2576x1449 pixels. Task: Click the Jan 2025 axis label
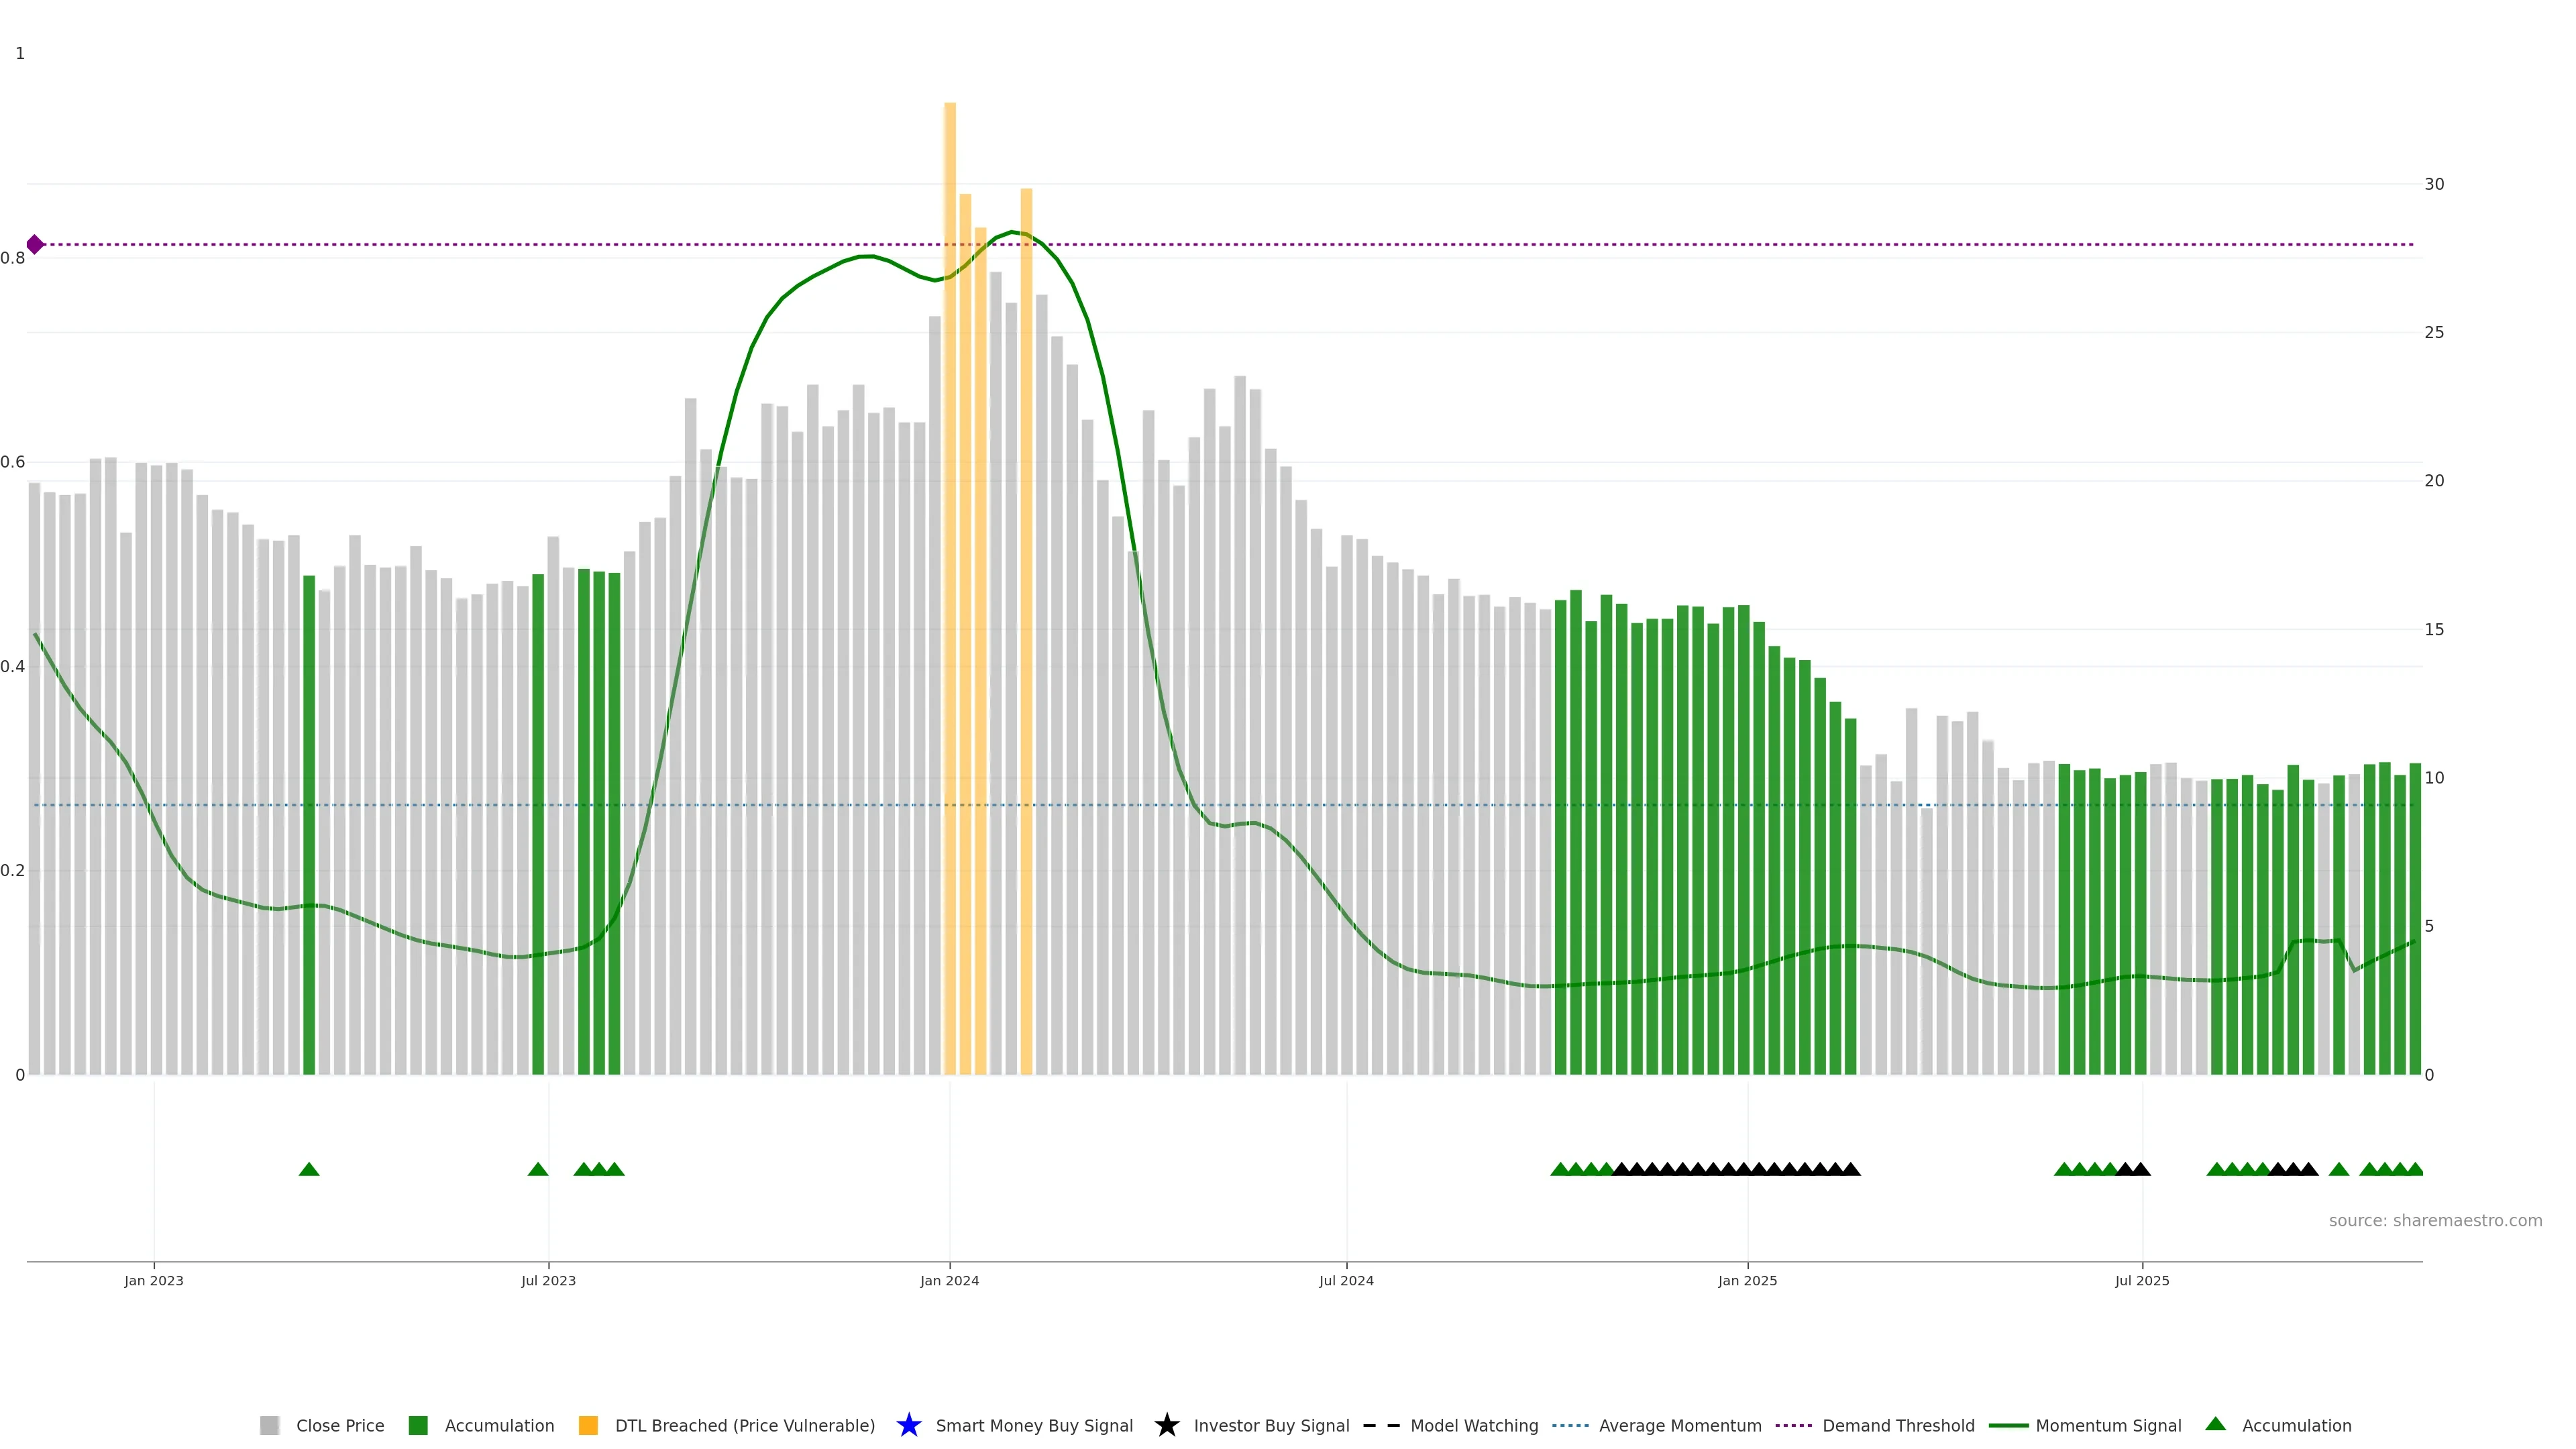coord(1747,1280)
